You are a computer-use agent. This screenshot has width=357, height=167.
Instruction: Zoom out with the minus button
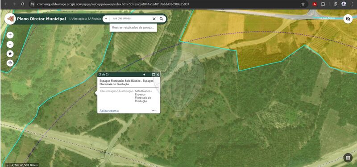10,44
